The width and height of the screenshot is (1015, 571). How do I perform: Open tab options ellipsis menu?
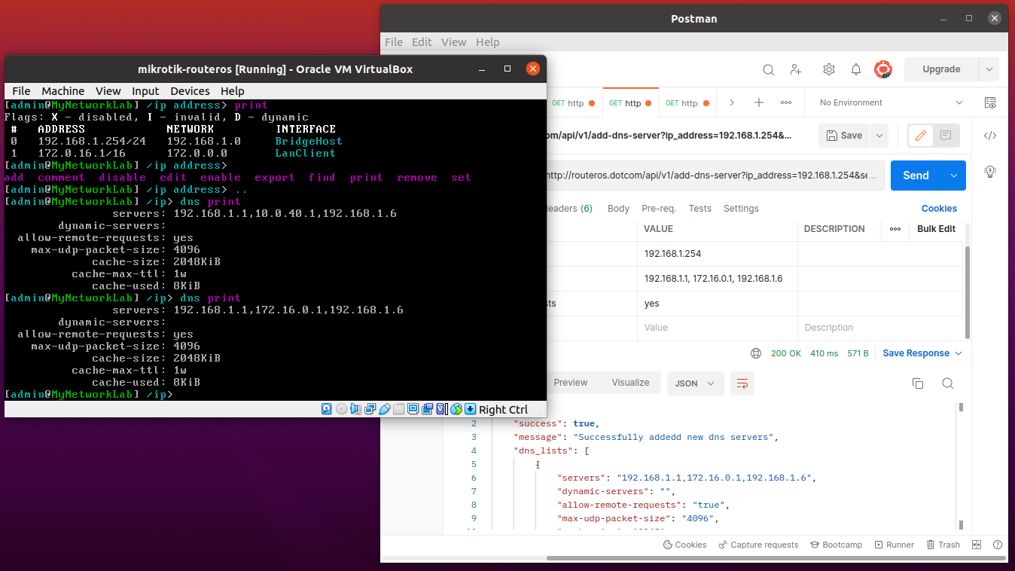pyautogui.click(x=786, y=102)
